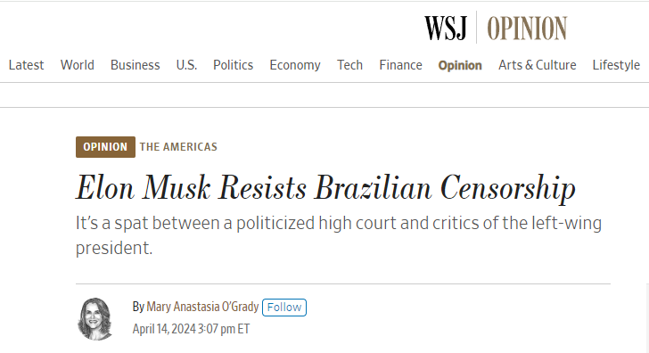Open the Economy section

[x=295, y=65]
